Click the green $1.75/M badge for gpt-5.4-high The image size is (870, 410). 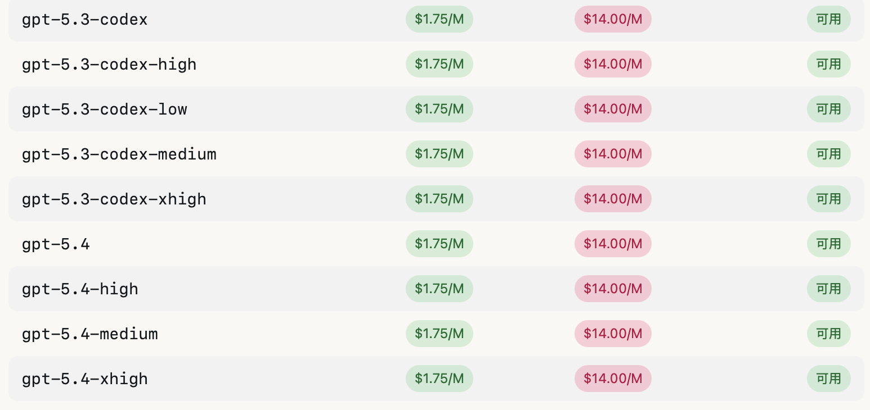pyautogui.click(x=439, y=289)
